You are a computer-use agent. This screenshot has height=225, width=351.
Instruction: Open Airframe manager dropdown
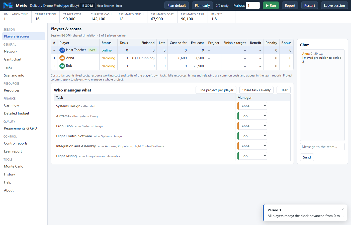coord(252,116)
